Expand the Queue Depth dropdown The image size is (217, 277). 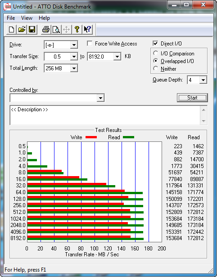click(203, 80)
